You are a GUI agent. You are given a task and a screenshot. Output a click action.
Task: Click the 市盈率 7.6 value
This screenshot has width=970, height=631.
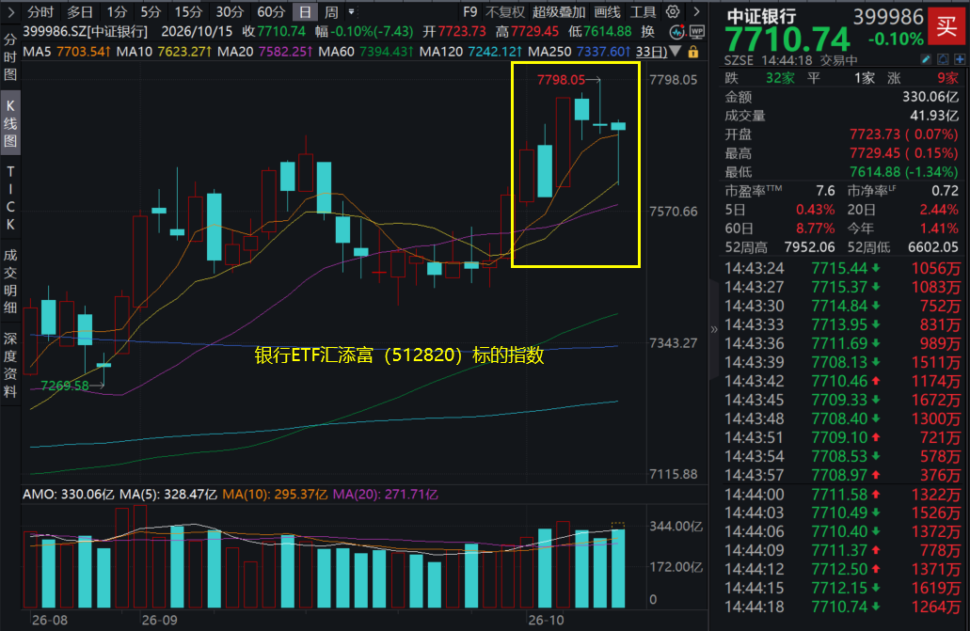825,191
